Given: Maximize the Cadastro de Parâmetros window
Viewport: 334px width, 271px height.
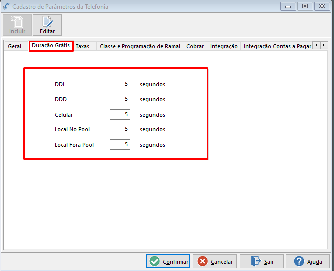Looking at the screenshot, I should coord(305,6).
